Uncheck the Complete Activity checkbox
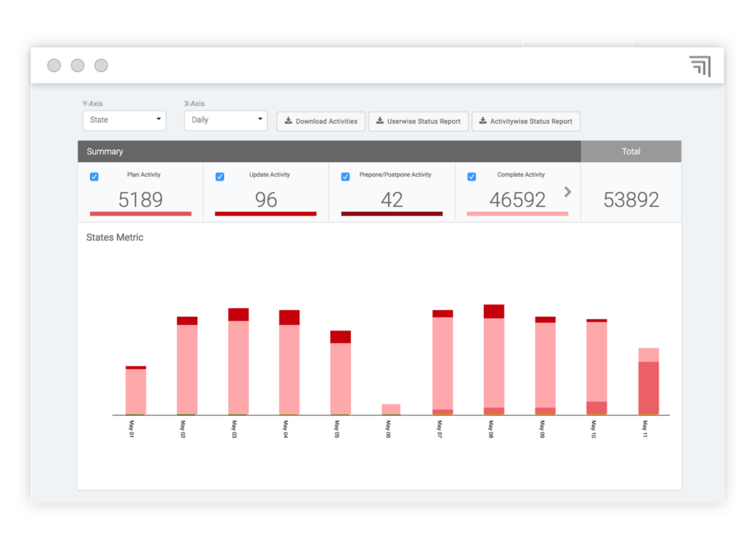This screenshot has height=543, width=755. pos(471,176)
